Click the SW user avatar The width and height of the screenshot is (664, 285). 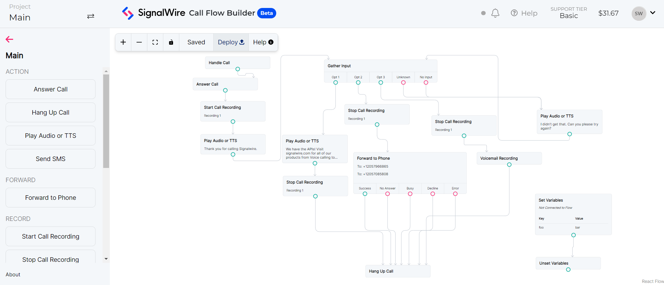[639, 14]
